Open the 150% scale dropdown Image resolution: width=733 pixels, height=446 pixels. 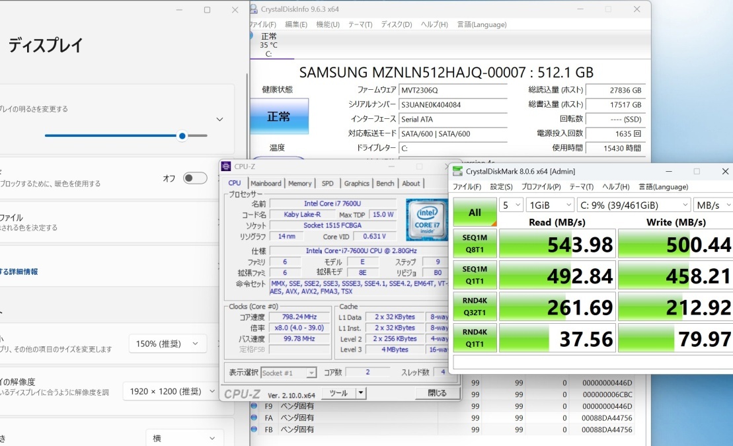tap(167, 344)
